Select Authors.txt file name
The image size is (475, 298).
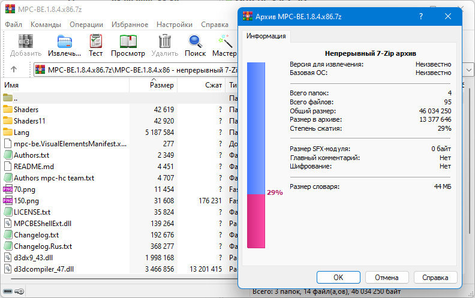pyautogui.click(x=32, y=155)
